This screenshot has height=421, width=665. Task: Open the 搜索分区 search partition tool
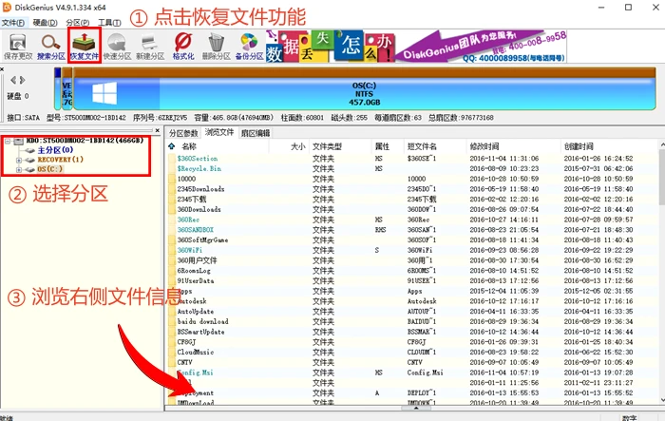click(52, 46)
